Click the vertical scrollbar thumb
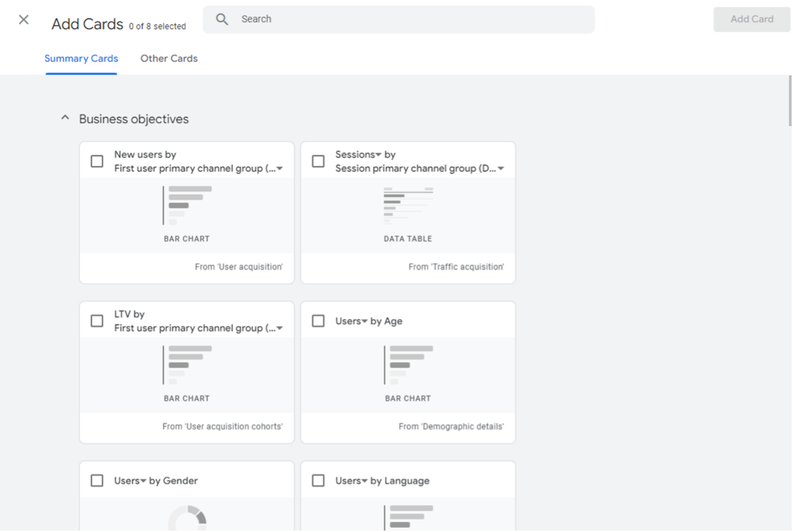This screenshot has height=532, width=793. point(790,100)
